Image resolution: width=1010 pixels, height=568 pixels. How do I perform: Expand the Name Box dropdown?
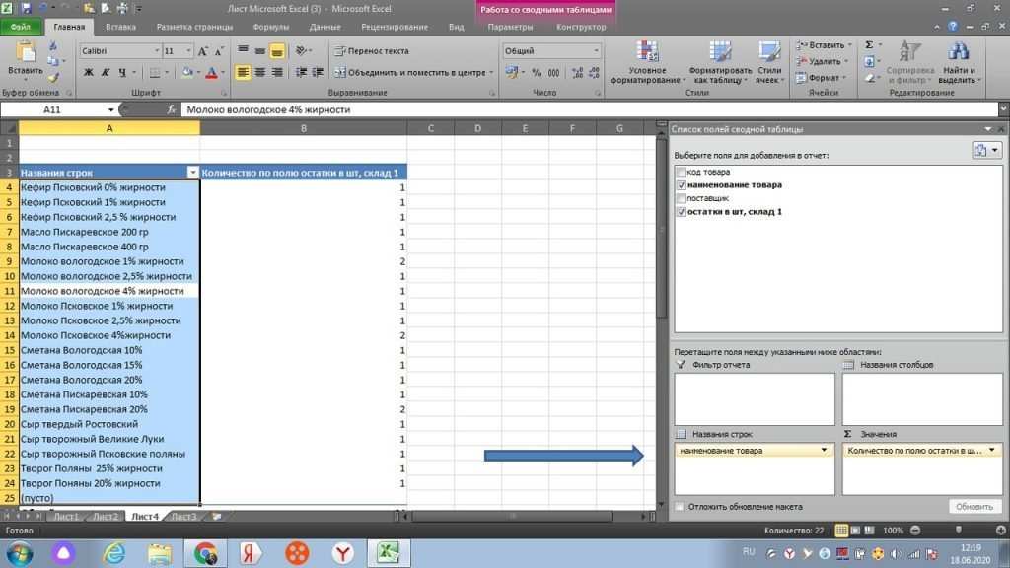click(110, 110)
